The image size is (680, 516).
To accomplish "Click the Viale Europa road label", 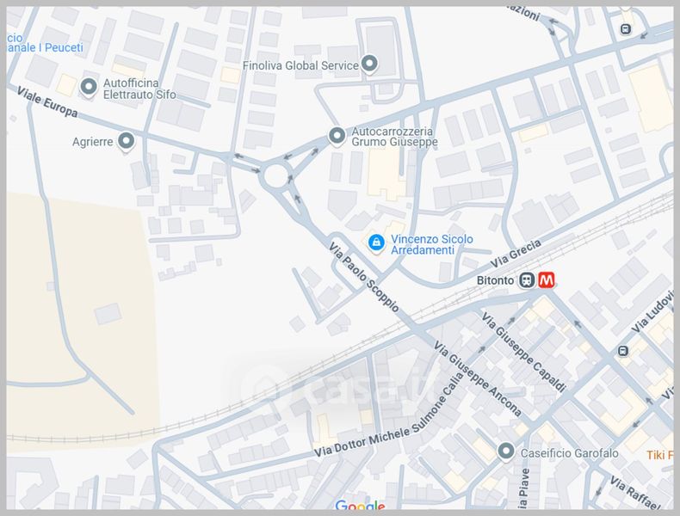I will coord(47,101).
